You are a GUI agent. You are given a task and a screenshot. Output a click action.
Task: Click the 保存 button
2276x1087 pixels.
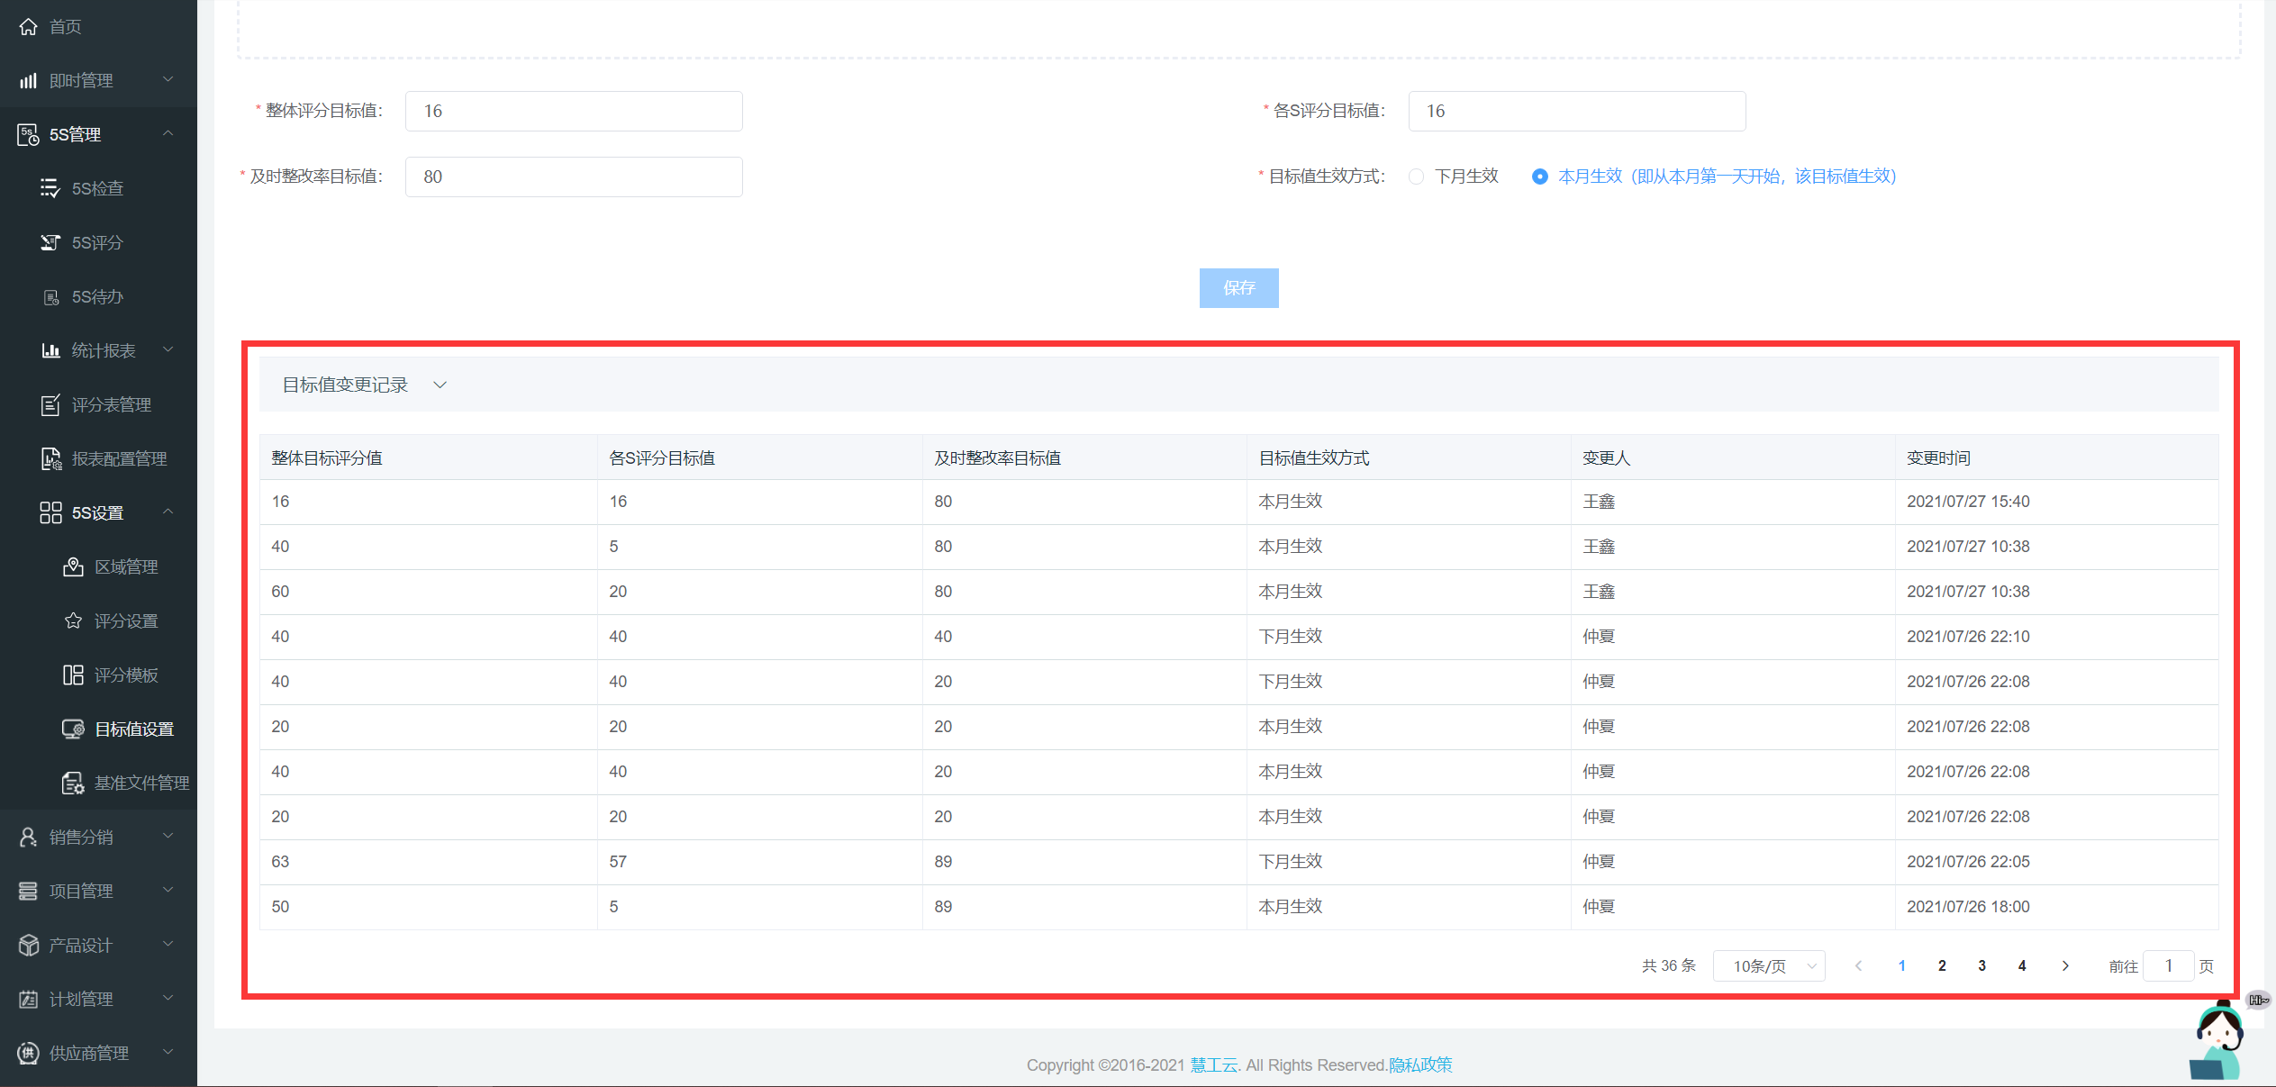tap(1238, 288)
